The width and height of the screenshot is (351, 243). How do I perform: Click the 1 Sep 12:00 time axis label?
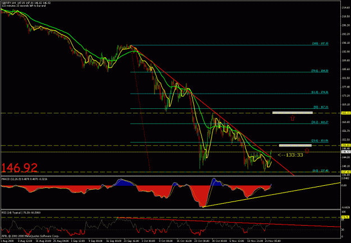(79, 241)
